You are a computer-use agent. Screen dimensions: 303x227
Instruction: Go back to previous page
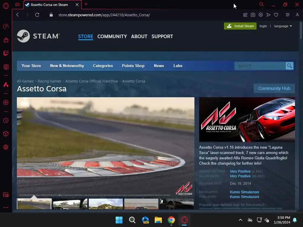[x=17, y=15]
